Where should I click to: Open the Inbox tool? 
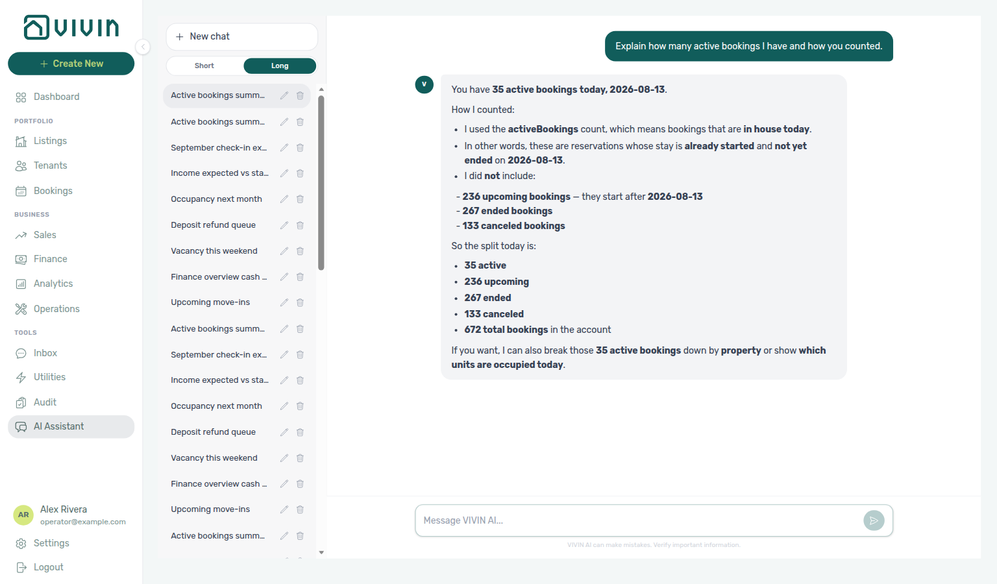point(71,353)
